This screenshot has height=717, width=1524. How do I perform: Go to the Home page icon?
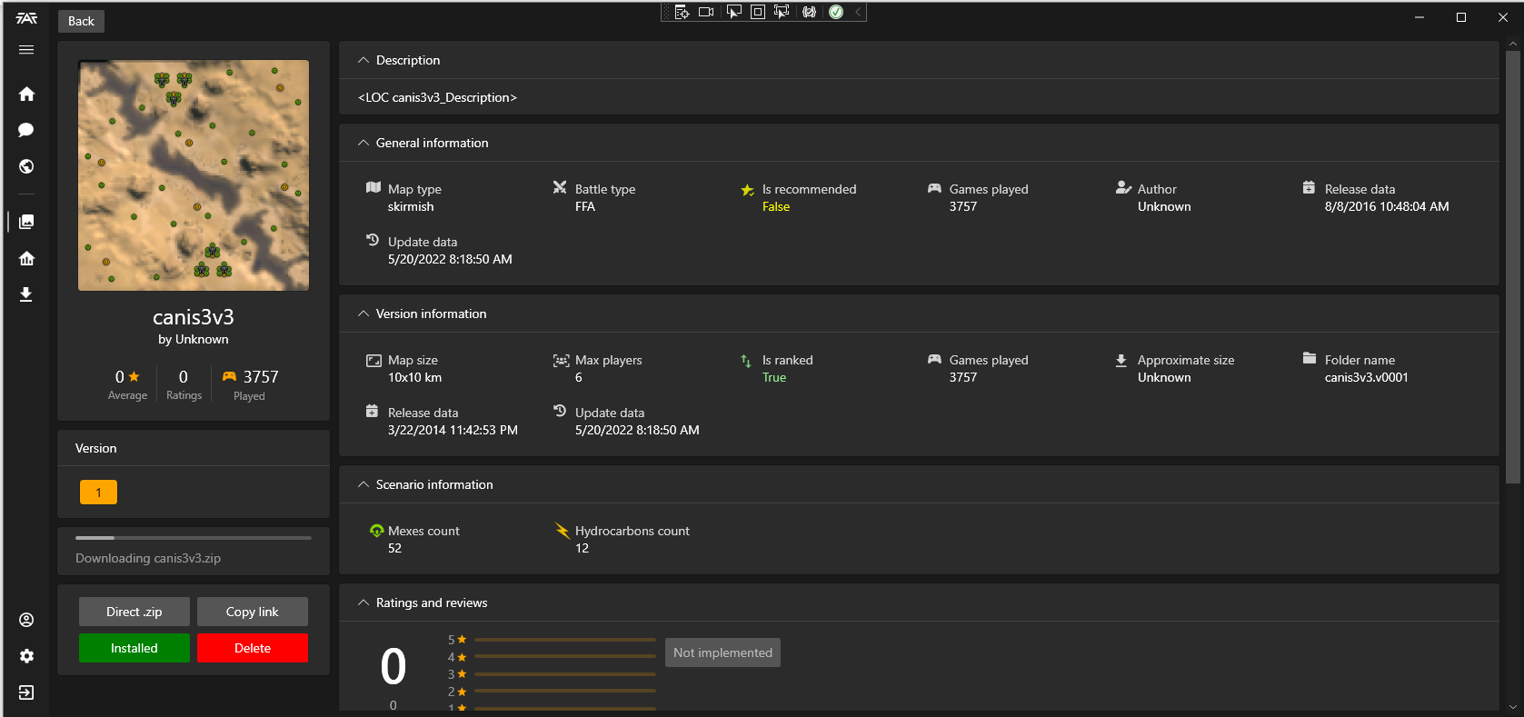pos(26,94)
